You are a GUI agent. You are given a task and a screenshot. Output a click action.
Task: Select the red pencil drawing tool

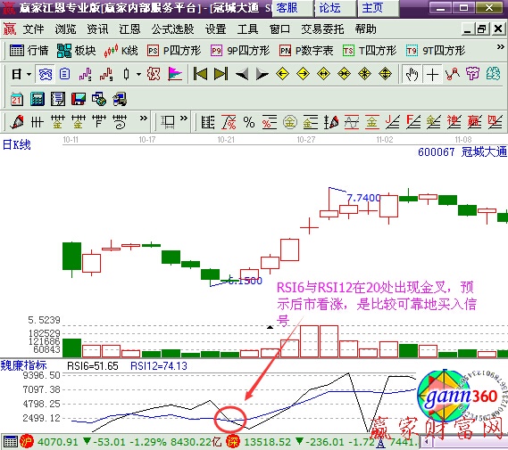tap(17, 122)
